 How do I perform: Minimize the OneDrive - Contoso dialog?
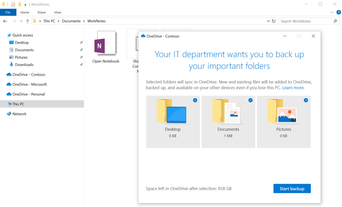[284, 36]
